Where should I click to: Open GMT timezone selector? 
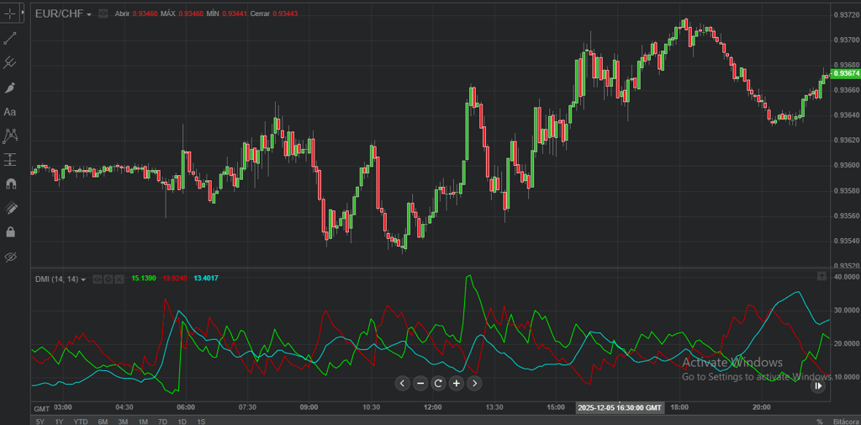click(x=42, y=409)
